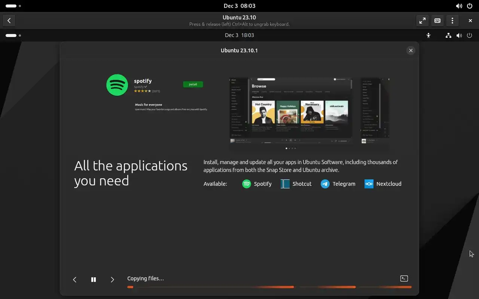Click the 'Music for everyone' text

point(149,105)
